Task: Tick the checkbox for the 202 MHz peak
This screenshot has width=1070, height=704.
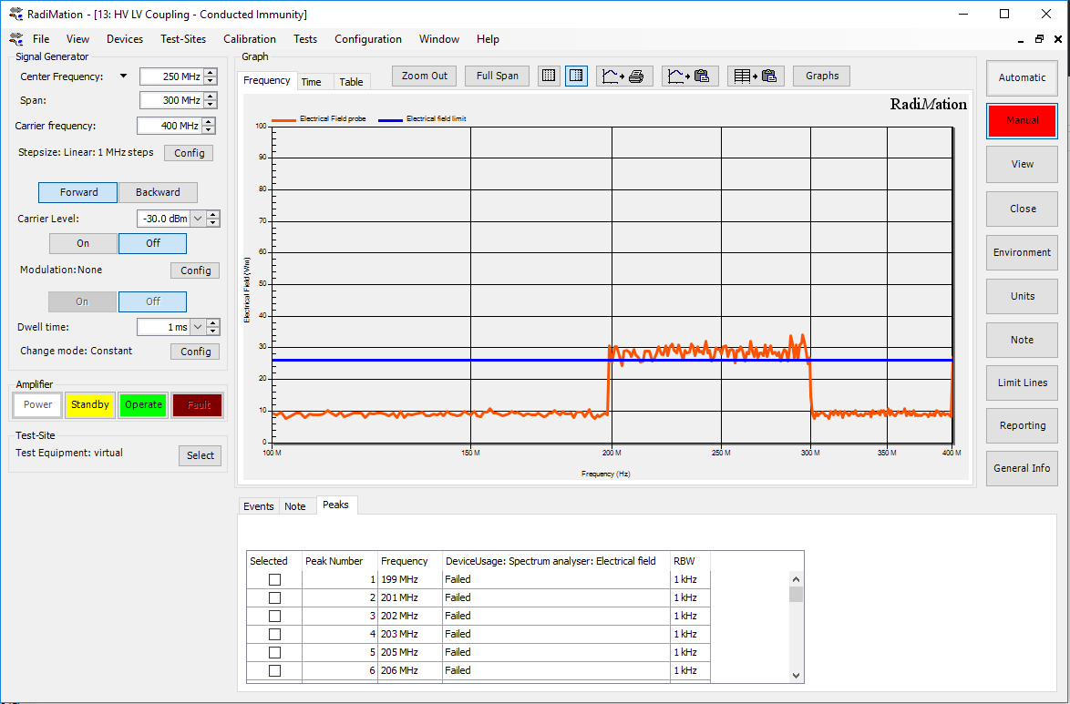Action: 274,616
